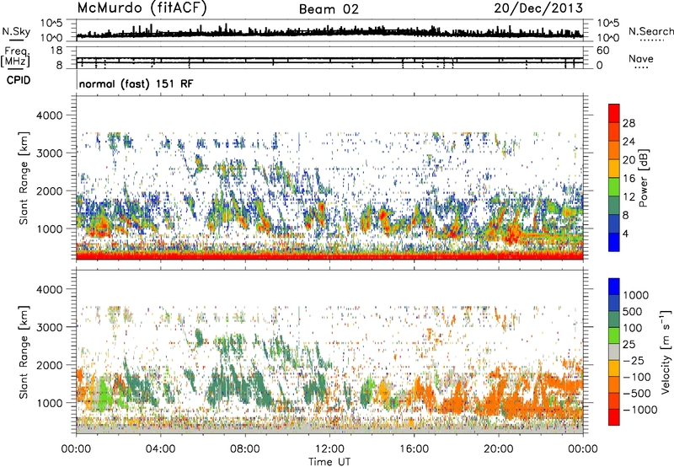Click the frequency trace panel
This screenshot has height=467, width=674.
[x=329, y=57]
